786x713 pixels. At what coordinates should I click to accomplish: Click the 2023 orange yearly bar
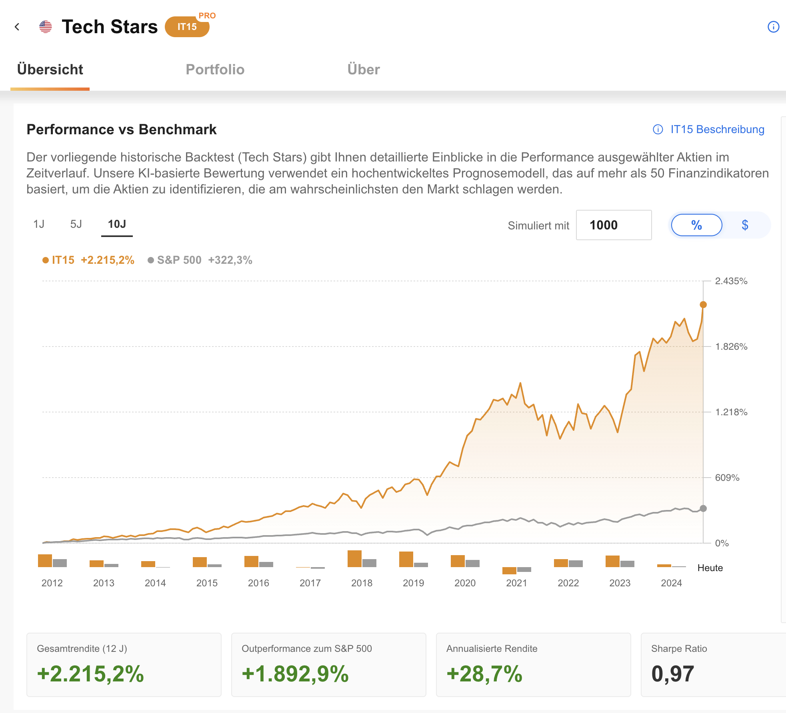coord(612,561)
